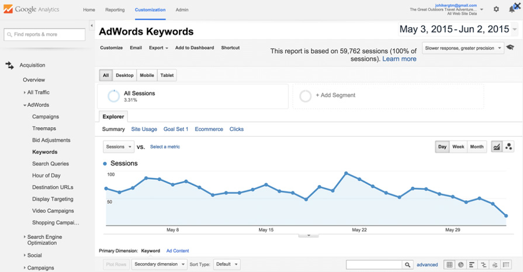
Task: Collapse sidebar with the arrow handle
Action: click(x=91, y=25)
